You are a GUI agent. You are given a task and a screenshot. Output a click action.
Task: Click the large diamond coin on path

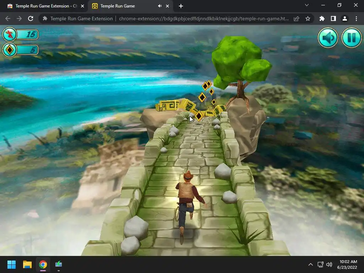pyautogui.click(x=199, y=116)
